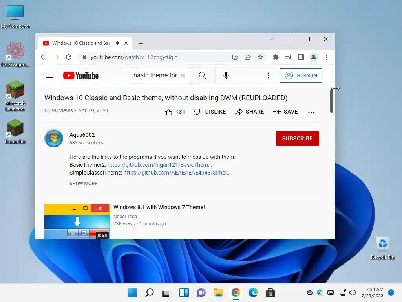Open the Chrome extensions puzzle icon

[x=276, y=57]
